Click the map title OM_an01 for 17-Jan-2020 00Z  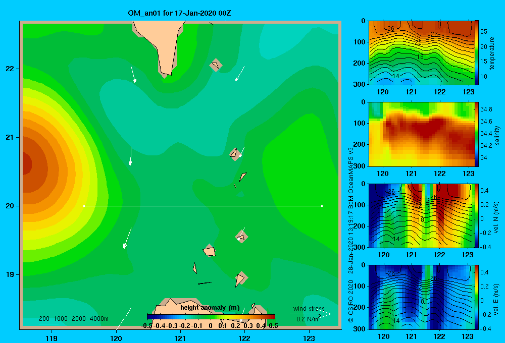point(179,13)
